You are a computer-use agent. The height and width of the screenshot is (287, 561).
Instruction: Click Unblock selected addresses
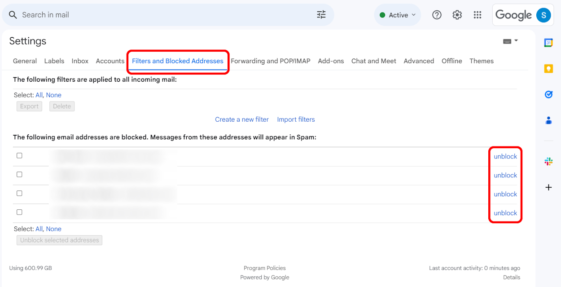click(59, 240)
